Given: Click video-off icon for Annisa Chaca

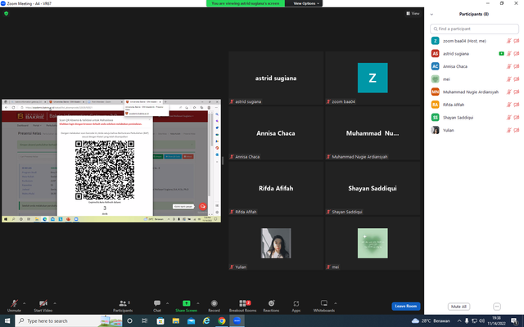Looking at the screenshot, I should (517, 66).
